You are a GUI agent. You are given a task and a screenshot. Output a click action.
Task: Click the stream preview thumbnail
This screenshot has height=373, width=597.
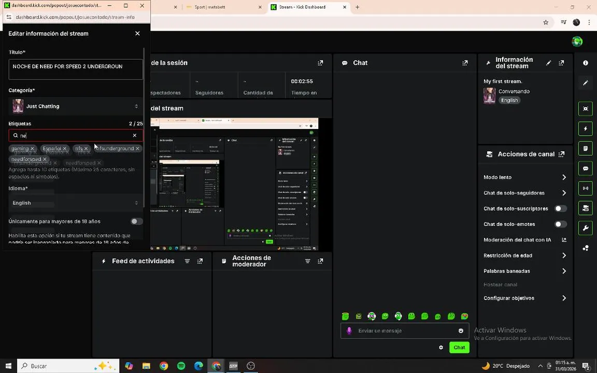click(x=234, y=184)
